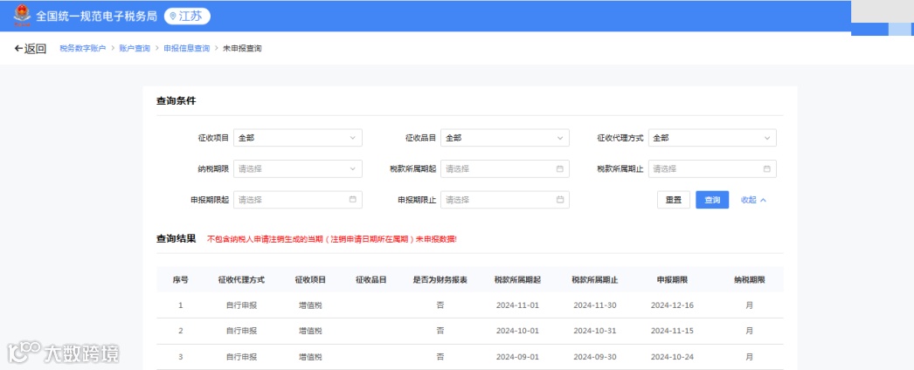Click the calendar icon in 税款所属期止 field
The height and width of the screenshot is (370, 914).
(766, 168)
